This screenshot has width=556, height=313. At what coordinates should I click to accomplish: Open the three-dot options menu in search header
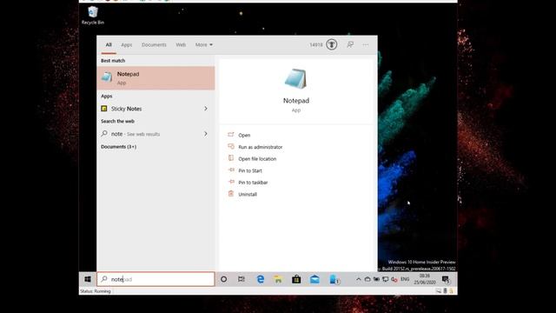[x=366, y=44]
